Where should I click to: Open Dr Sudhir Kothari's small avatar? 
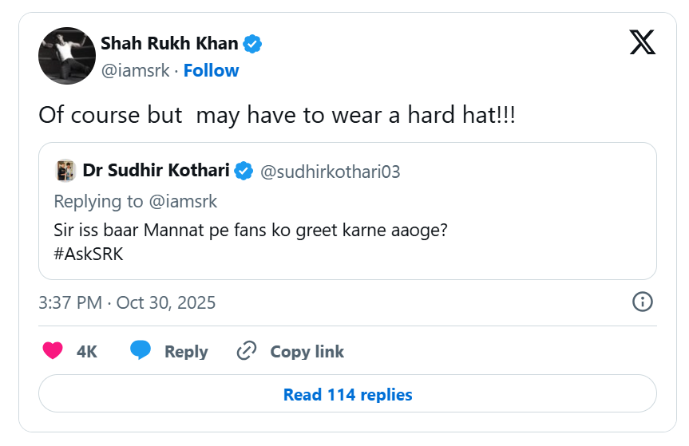point(65,171)
